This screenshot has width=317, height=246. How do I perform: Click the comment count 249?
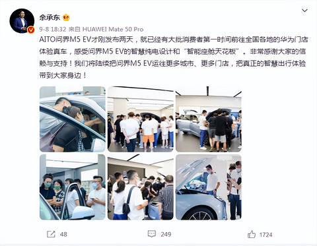(x=166, y=234)
